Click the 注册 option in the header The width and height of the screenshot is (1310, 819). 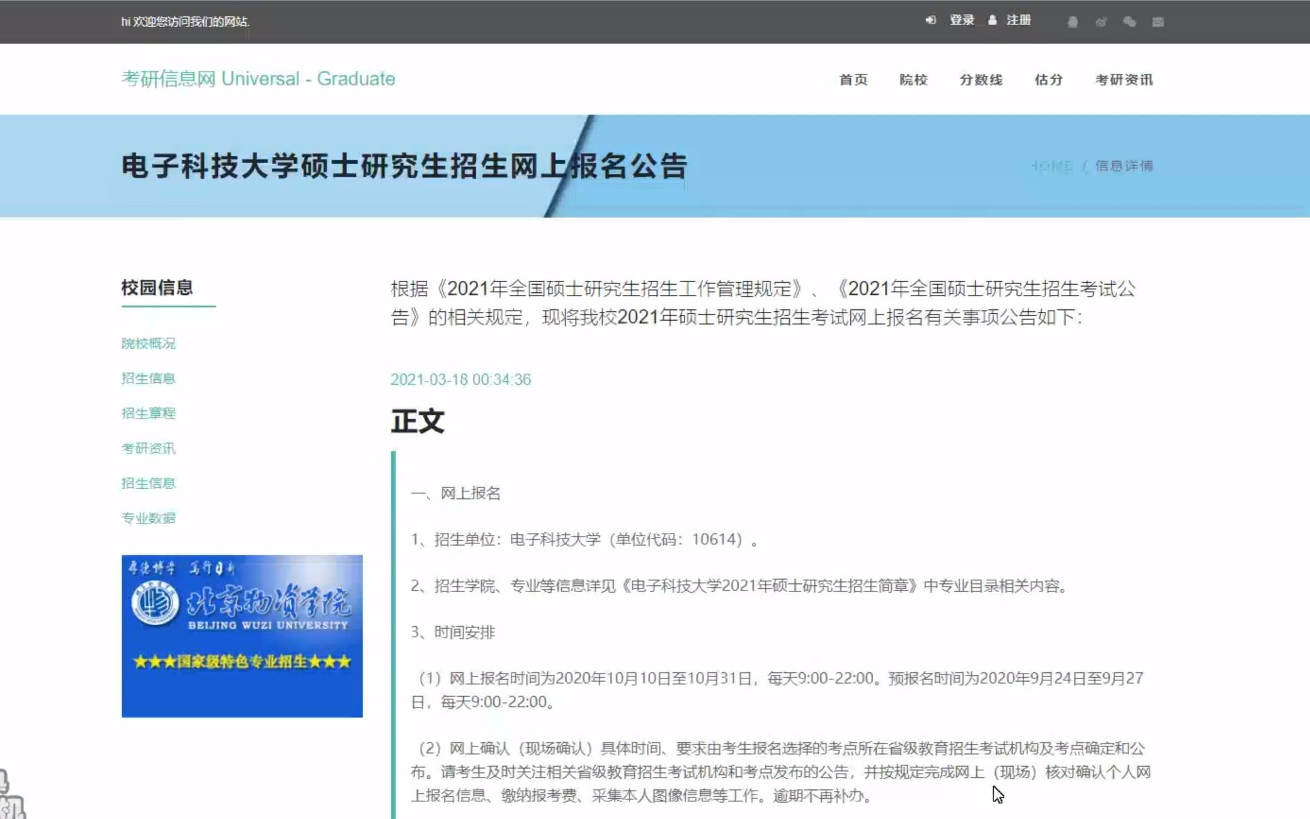point(1018,20)
